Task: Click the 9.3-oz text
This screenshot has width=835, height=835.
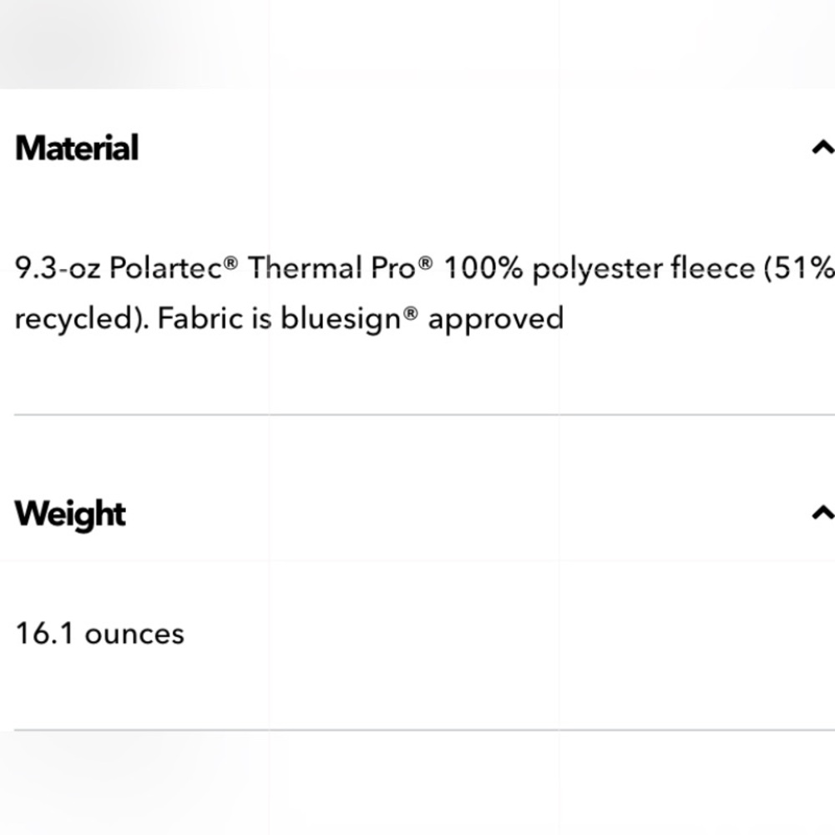Action: coord(58,267)
